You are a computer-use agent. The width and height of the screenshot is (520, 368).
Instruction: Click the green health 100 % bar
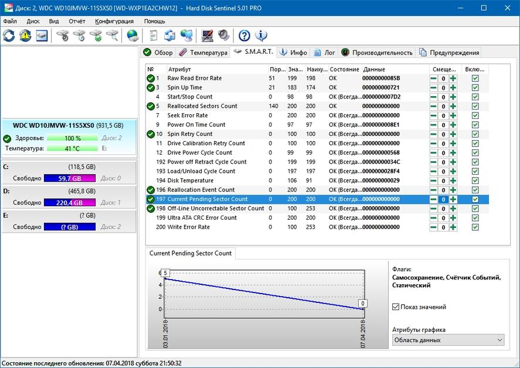pos(72,138)
